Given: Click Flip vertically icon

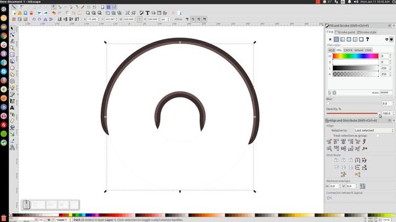Looking at the screenshot, I should pyautogui.click(x=51, y=19).
